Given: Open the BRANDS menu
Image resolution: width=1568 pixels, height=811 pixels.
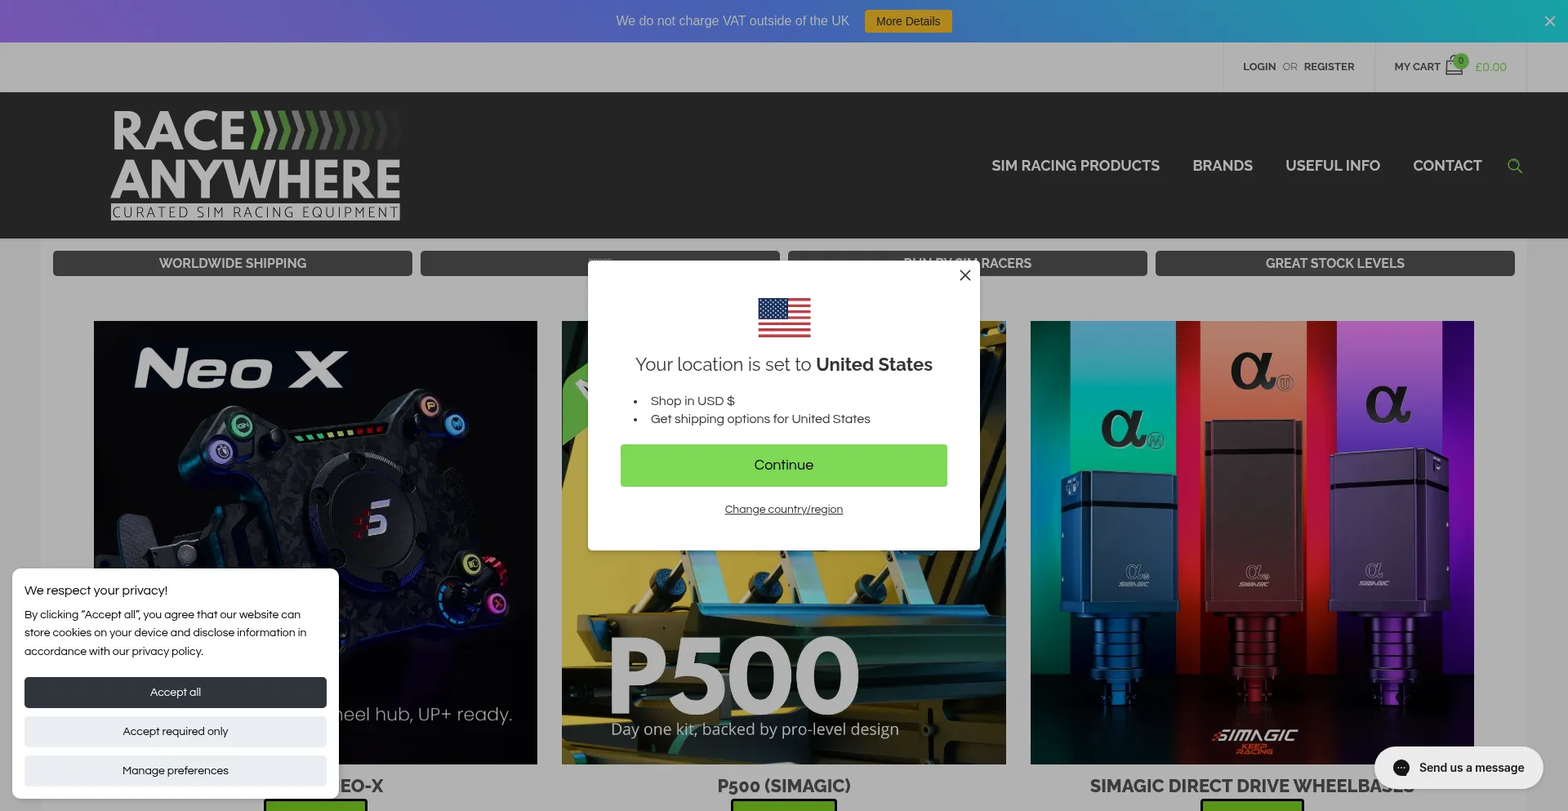Looking at the screenshot, I should pyautogui.click(x=1223, y=166).
